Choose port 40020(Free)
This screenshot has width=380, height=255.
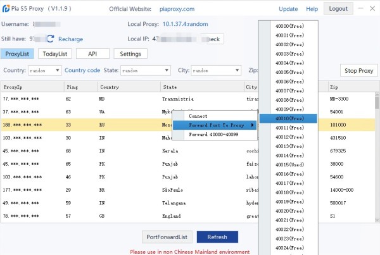coord(288,211)
